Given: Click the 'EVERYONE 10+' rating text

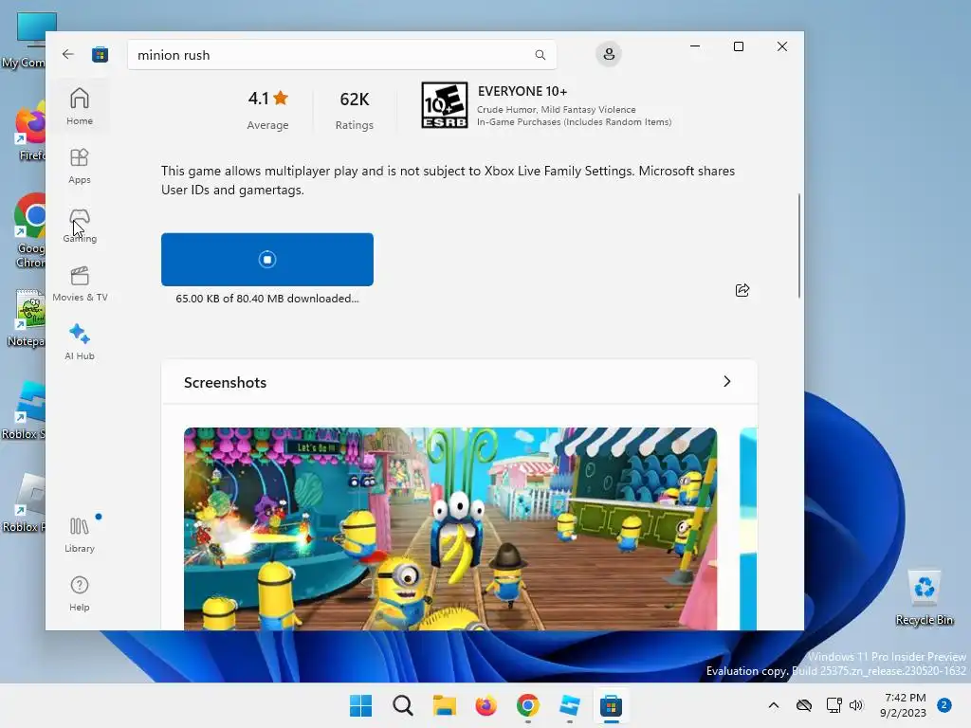Looking at the screenshot, I should tap(522, 91).
